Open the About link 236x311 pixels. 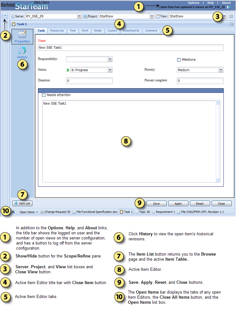(x=226, y=3)
